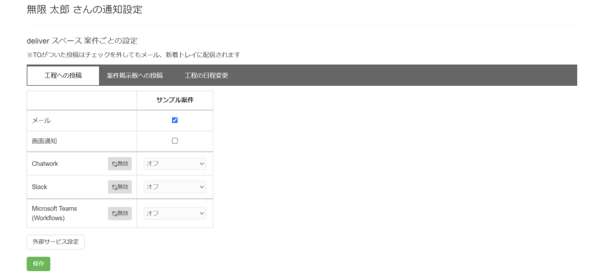Click the メール row label

(41, 121)
